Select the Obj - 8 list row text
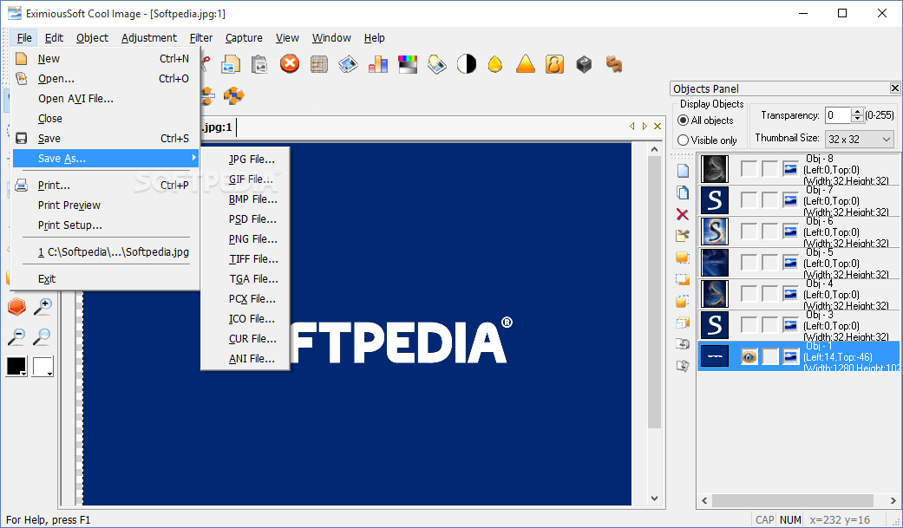The image size is (903, 528). click(847, 169)
